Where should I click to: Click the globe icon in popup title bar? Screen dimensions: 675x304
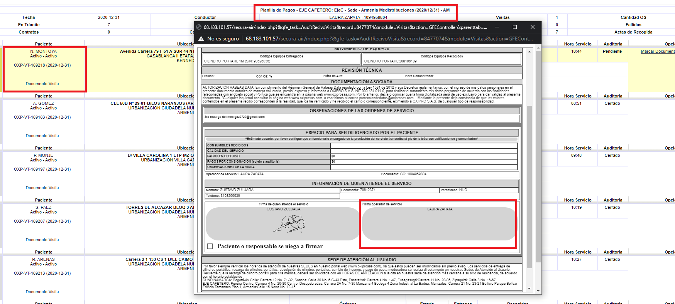coord(199,27)
